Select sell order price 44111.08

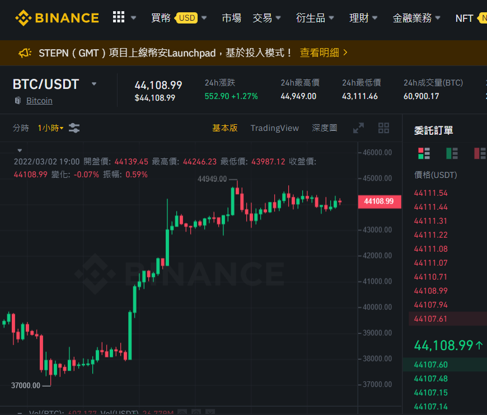(431, 249)
